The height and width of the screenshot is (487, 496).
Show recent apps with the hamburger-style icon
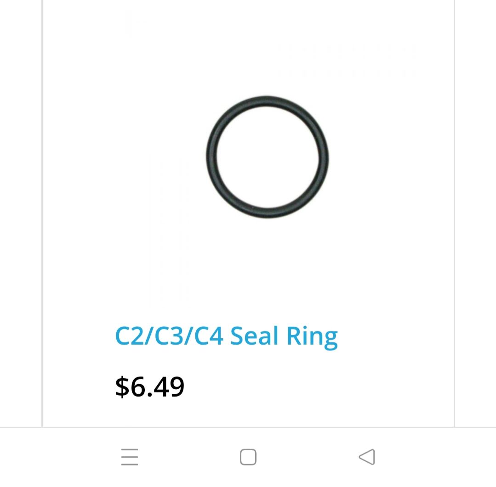pyautogui.click(x=130, y=457)
